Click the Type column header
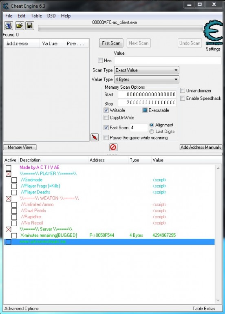 click(140, 160)
